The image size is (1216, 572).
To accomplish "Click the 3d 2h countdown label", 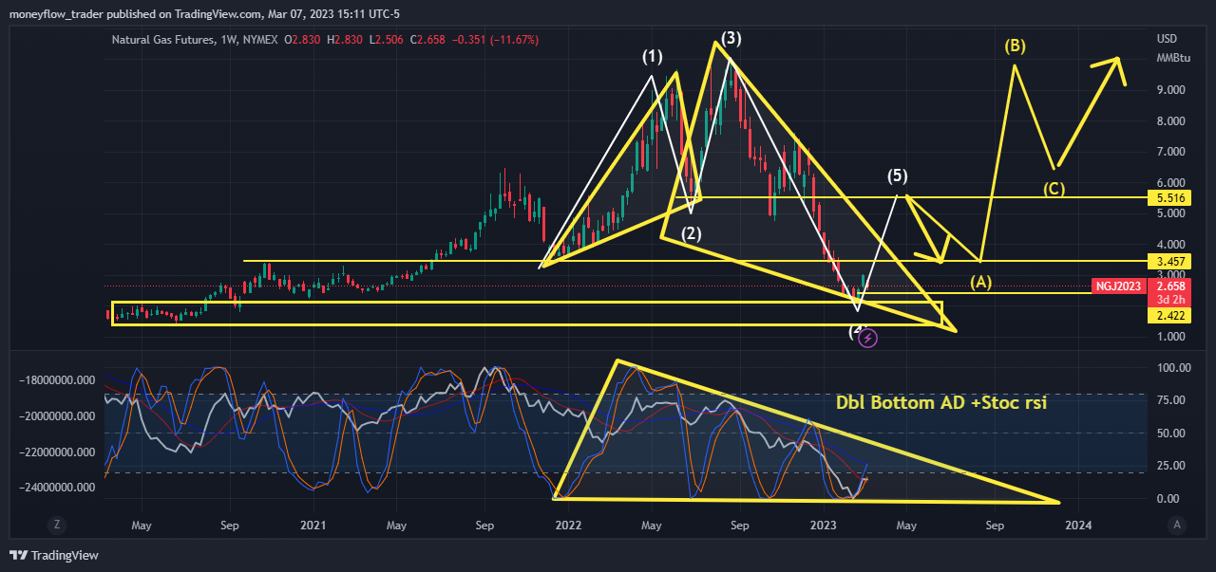I will click(1168, 300).
